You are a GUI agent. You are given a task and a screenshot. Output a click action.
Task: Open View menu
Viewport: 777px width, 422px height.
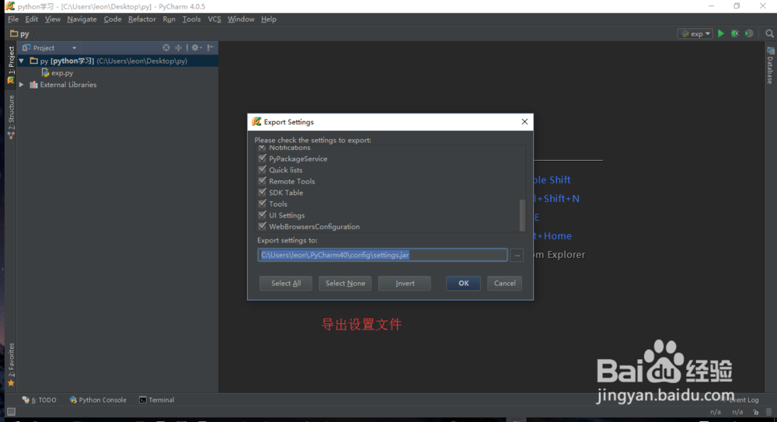tap(53, 19)
